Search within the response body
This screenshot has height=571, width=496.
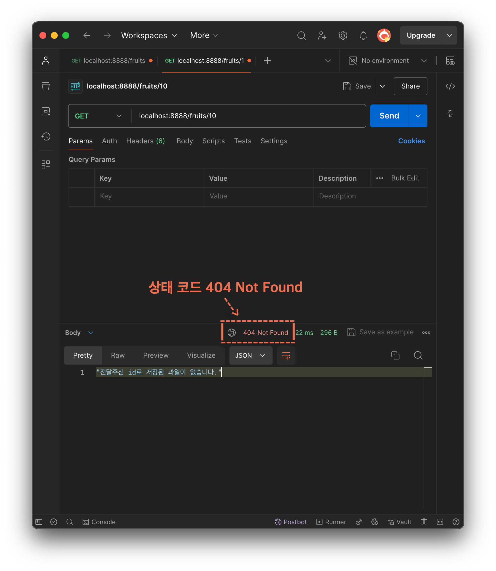(x=418, y=355)
